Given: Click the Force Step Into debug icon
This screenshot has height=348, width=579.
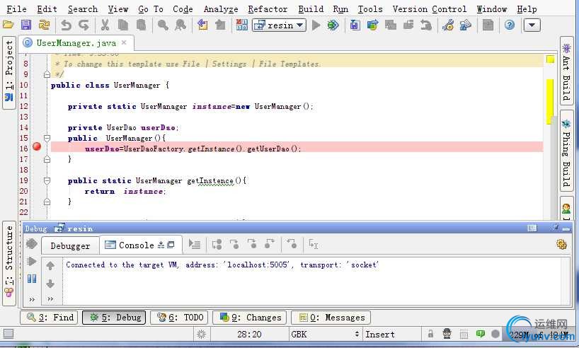Looking at the screenshot, I should tap(252, 244).
